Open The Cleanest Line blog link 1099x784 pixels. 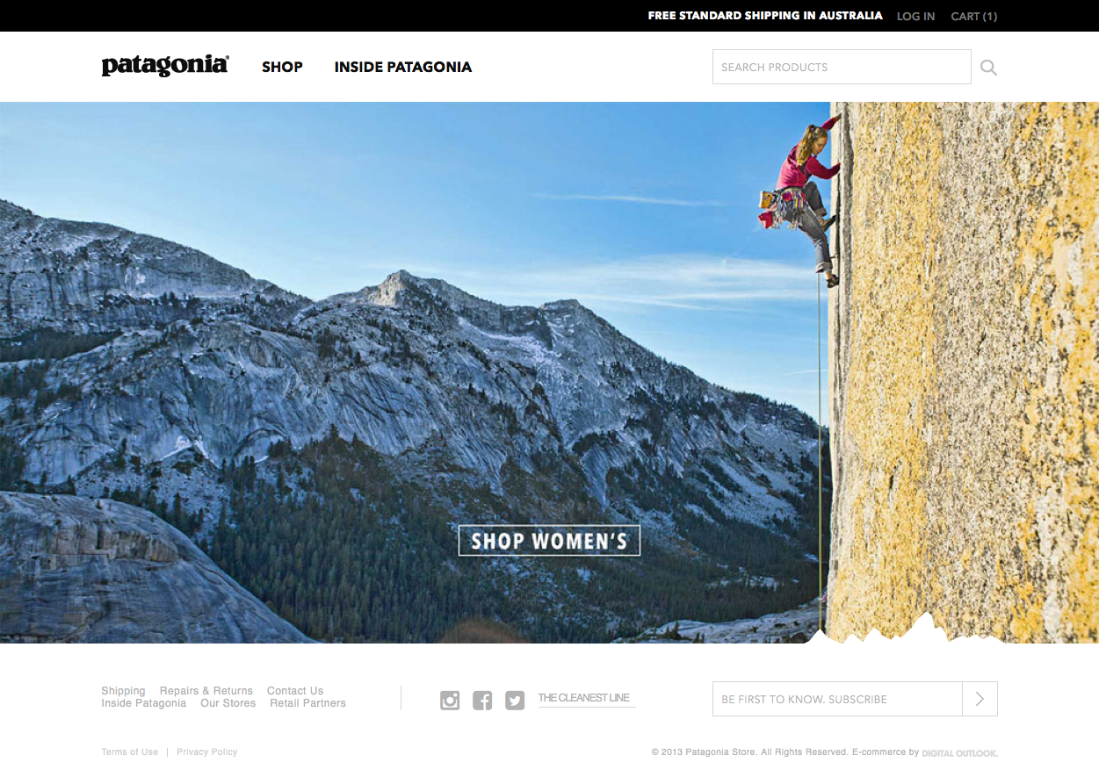click(x=586, y=699)
